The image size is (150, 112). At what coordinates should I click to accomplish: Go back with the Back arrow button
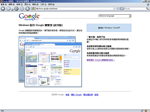3,9
